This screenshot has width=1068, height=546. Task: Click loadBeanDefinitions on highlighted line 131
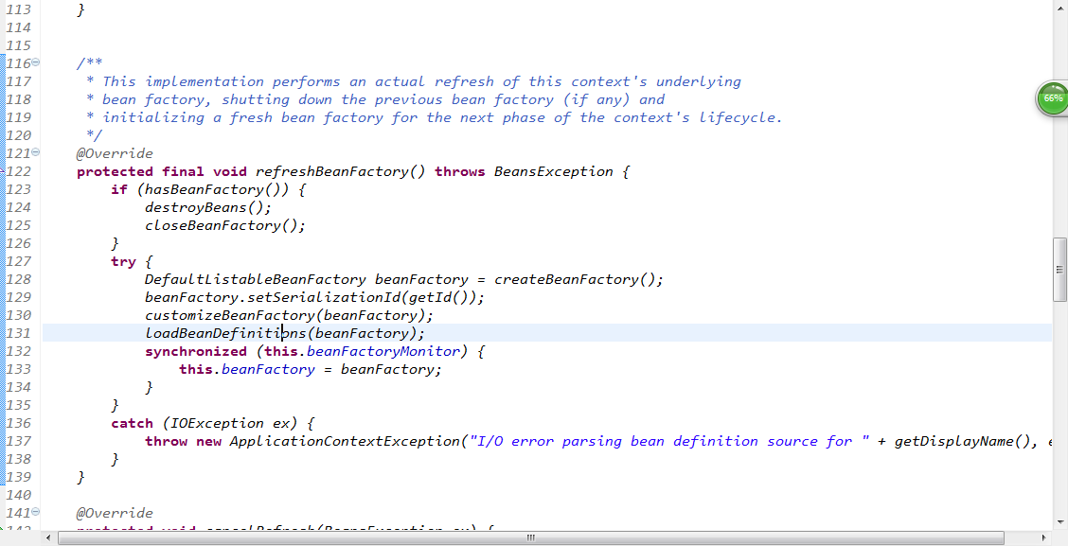click(x=224, y=333)
